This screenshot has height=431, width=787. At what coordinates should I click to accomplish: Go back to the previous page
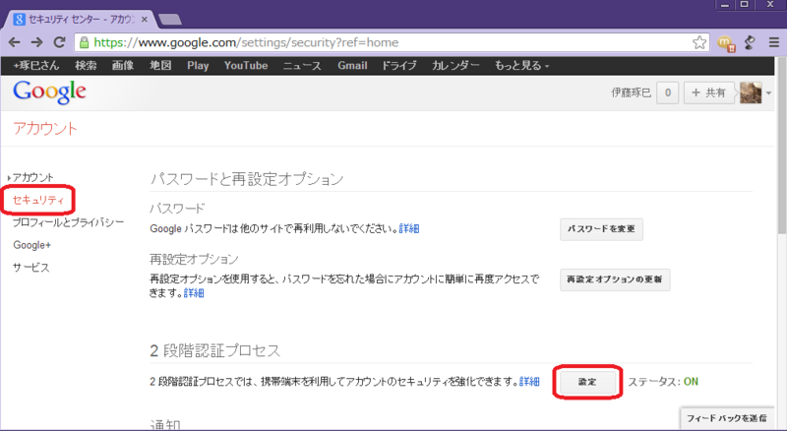(x=15, y=42)
